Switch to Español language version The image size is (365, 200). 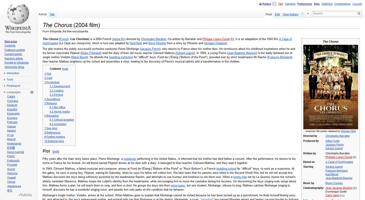pyautogui.click(x=12, y=109)
